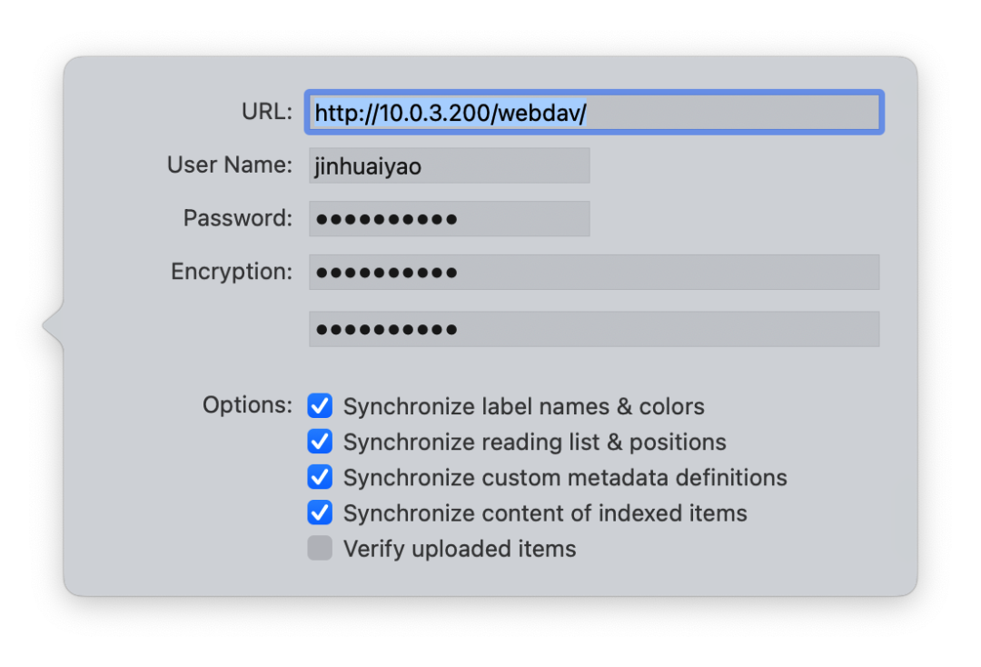The width and height of the screenshot is (981, 667).
Task: Uncheck Synchronize reading list & positions
Action: click(x=320, y=442)
